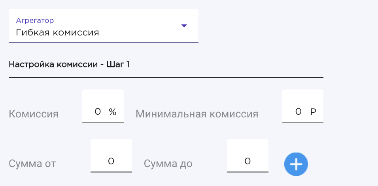Screen dimensions: 378x186
Task: Click the zero value in Сумма от box
Action: tap(111, 161)
